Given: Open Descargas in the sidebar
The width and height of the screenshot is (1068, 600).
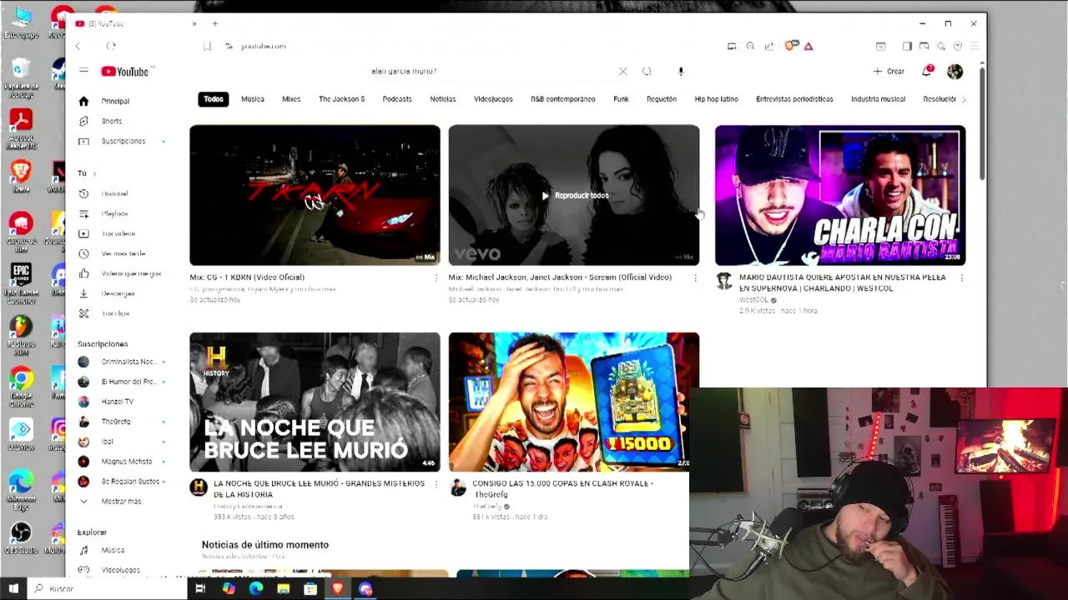Looking at the screenshot, I should [x=116, y=293].
